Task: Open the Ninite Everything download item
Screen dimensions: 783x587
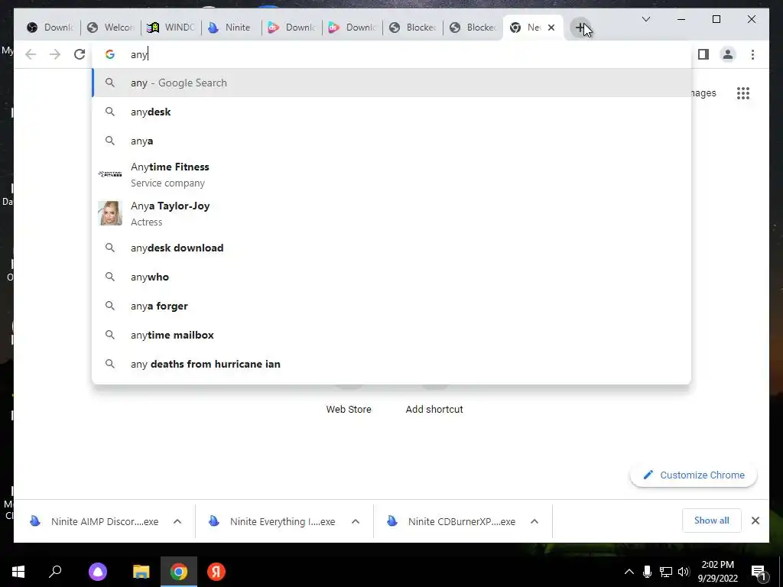Action: pos(274,521)
